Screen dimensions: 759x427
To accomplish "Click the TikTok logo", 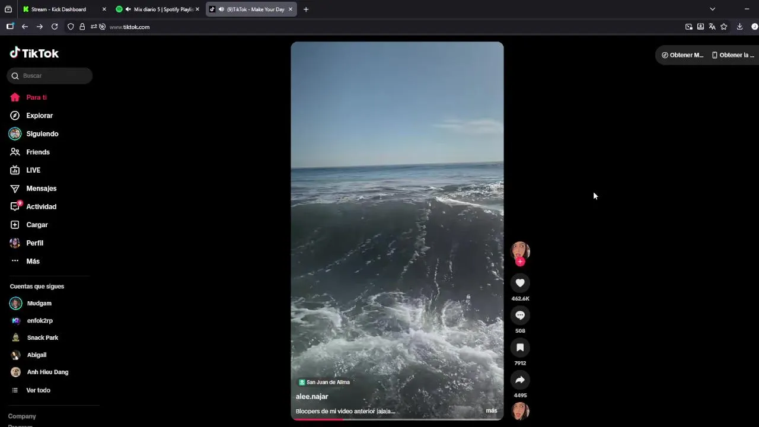I will tap(34, 53).
